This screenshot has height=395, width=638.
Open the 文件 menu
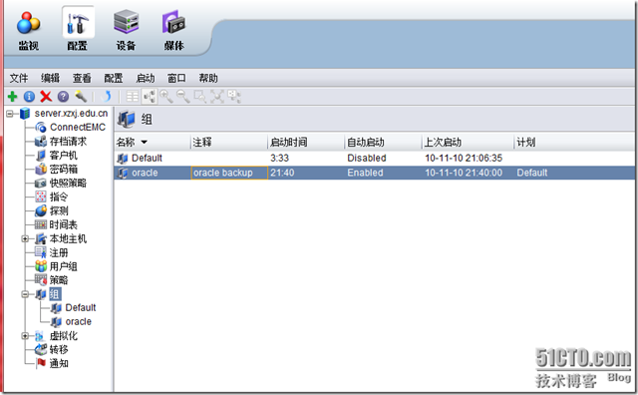(x=19, y=78)
